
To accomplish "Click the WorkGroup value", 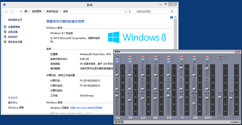I will point(86,96).
